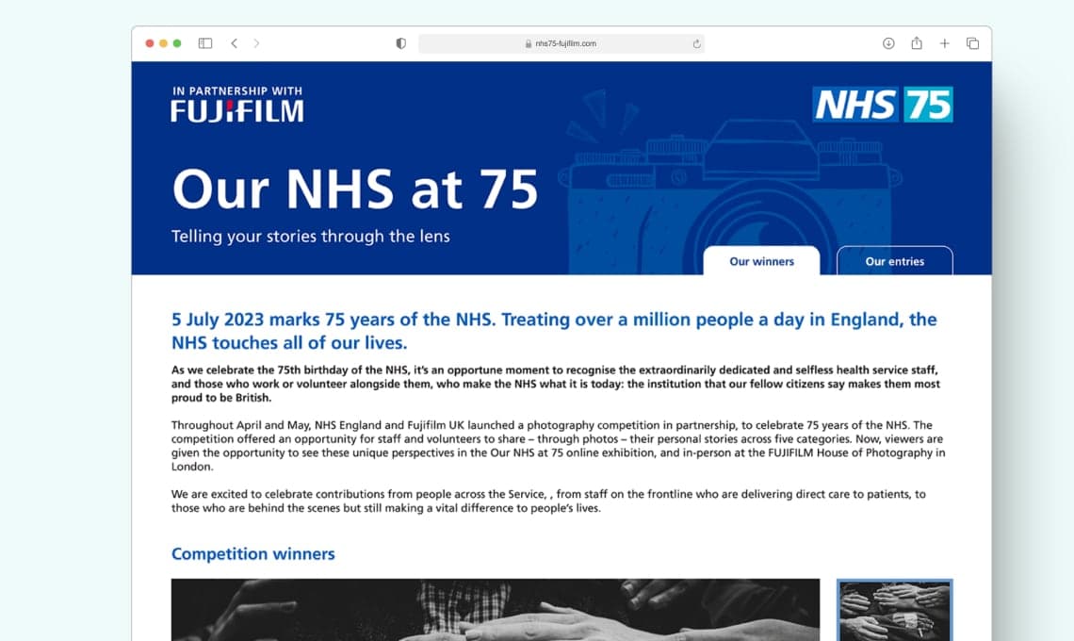Close the window with the red button

[149, 43]
